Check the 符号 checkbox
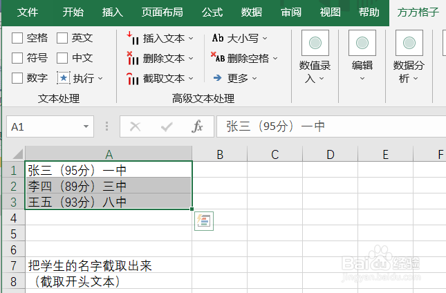 click(x=17, y=58)
